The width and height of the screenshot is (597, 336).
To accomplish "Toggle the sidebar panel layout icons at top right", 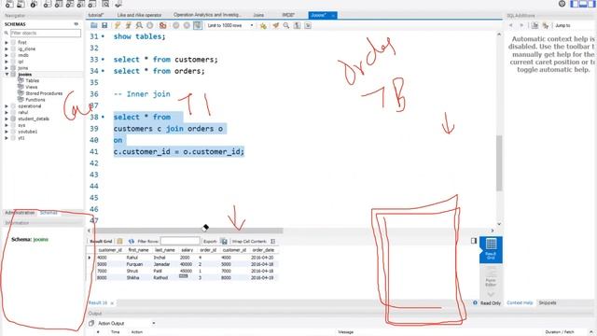I will tap(583, 4).
